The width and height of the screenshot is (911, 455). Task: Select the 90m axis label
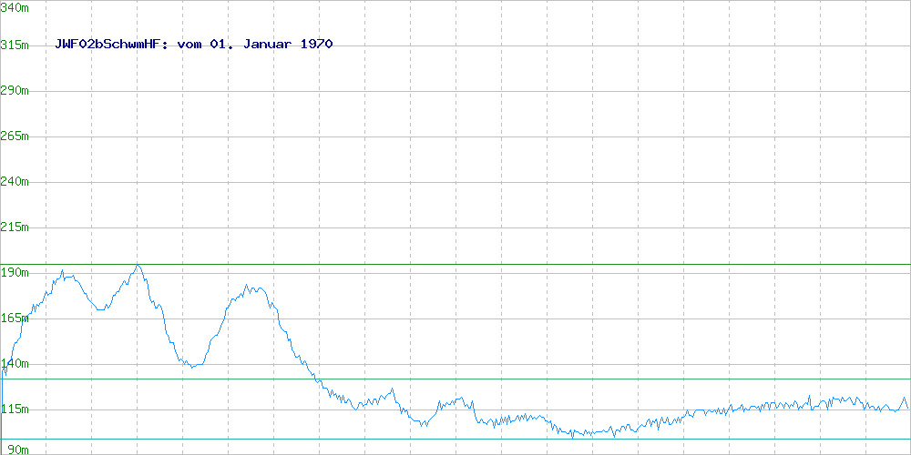pos(13,450)
